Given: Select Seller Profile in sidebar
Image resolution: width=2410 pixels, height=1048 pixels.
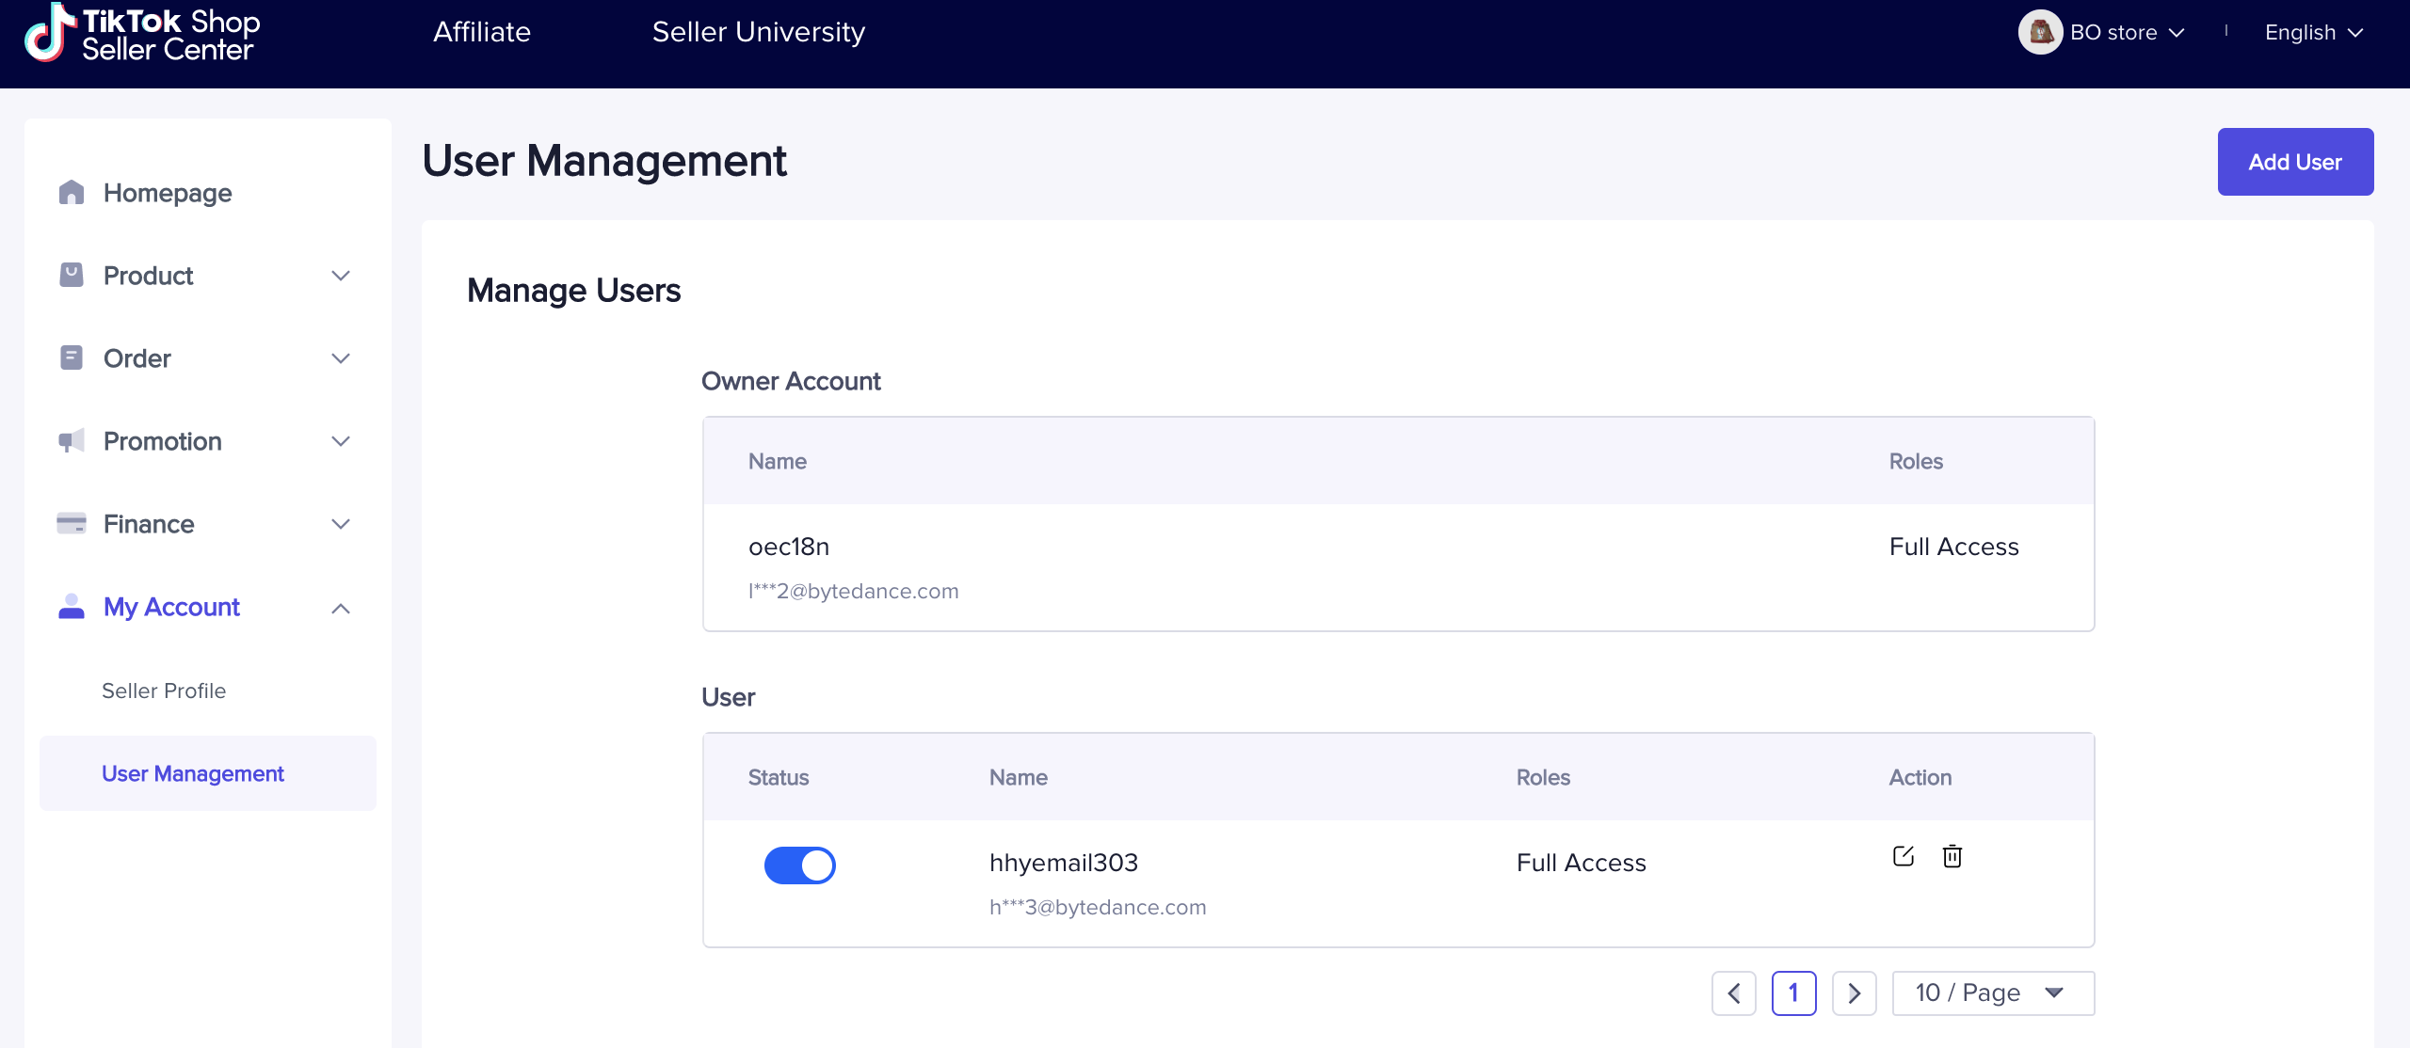Looking at the screenshot, I should pos(164,691).
